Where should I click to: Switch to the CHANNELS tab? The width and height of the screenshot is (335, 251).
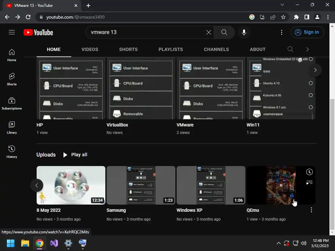click(x=216, y=50)
